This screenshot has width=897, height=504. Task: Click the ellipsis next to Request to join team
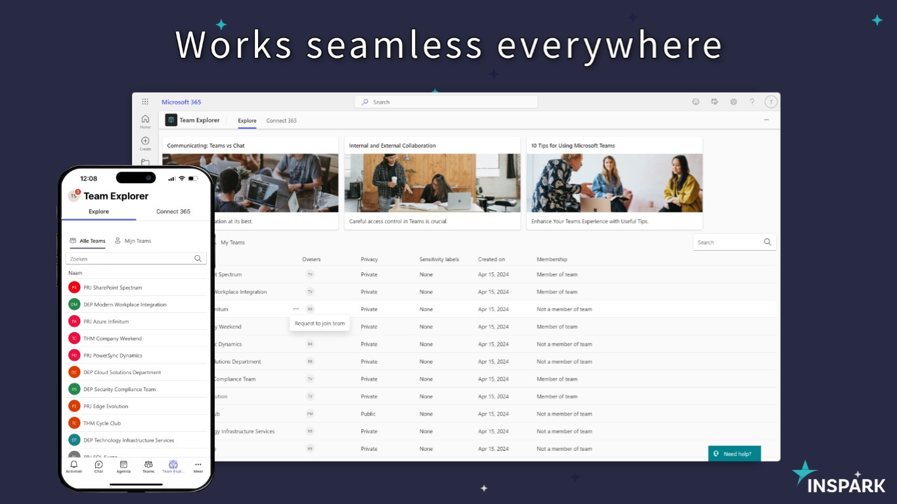tap(296, 309)
